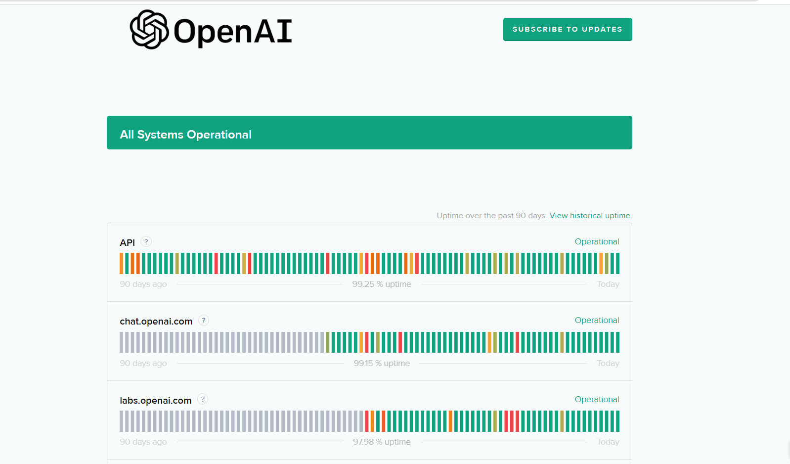Click the All Systems Operational banner
The image size is (790, 464).
(x=369, y=133)
